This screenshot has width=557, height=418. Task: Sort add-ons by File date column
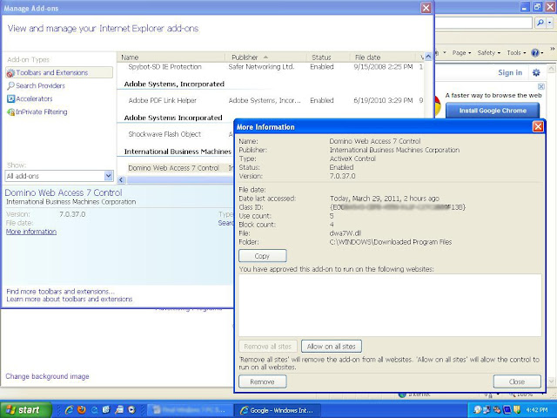pyautogui.click(x=383, y=57)
